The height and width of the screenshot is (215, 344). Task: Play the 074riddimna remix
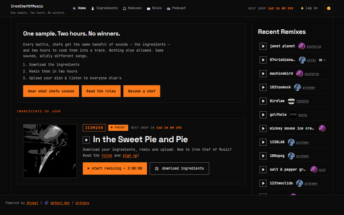[x=263, y=60]
